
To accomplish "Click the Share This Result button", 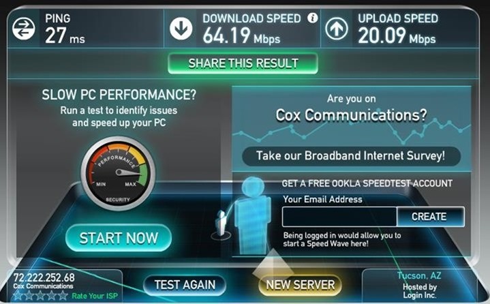I will tap(243, 63).
